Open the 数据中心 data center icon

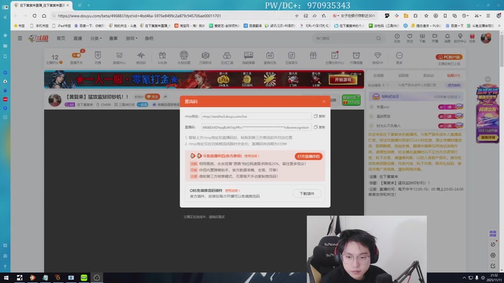point(119,57)
